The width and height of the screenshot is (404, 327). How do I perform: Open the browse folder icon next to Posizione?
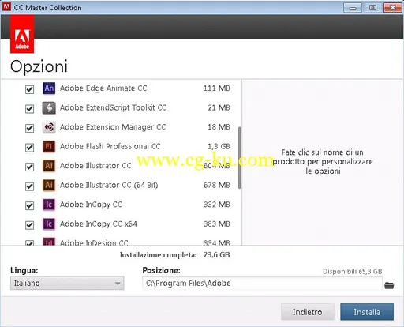[389, 285]
